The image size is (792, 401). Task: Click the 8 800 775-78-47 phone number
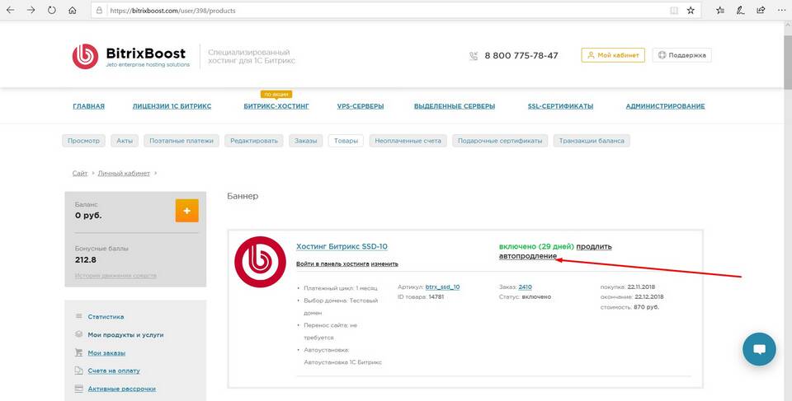[521, 55]
